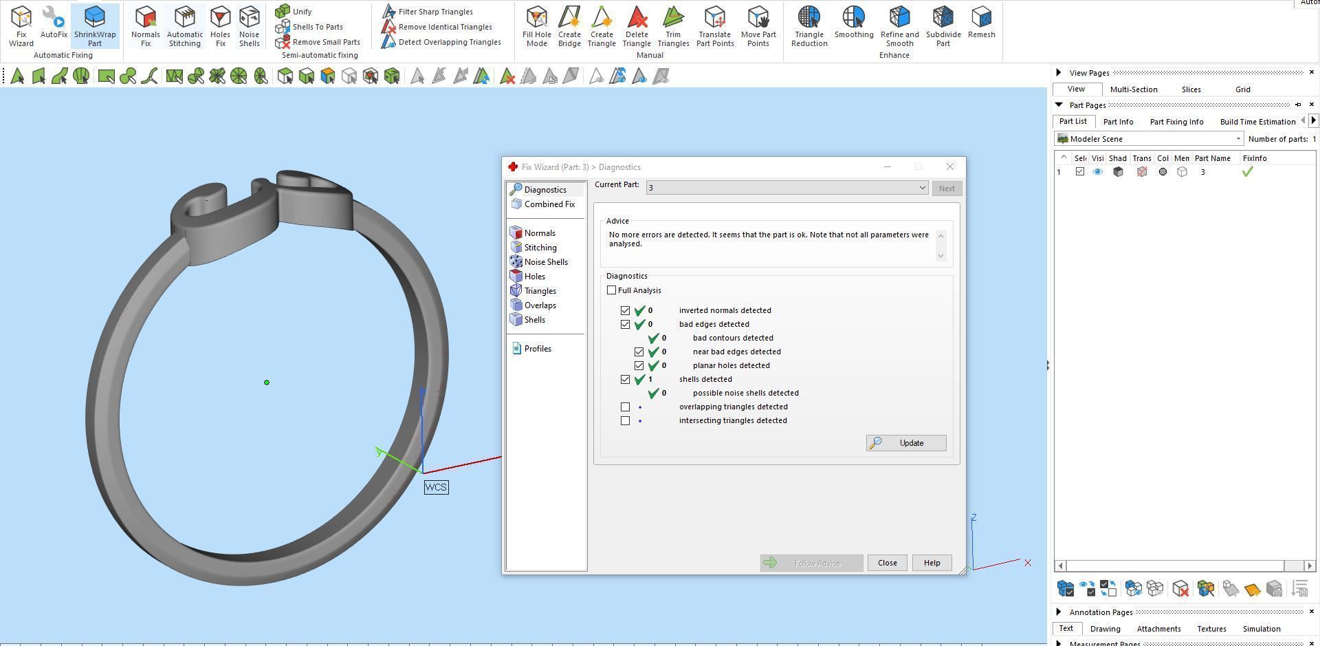Expand the View Pages panel
Screen dimensions: 1320x646
point(1059,72)
